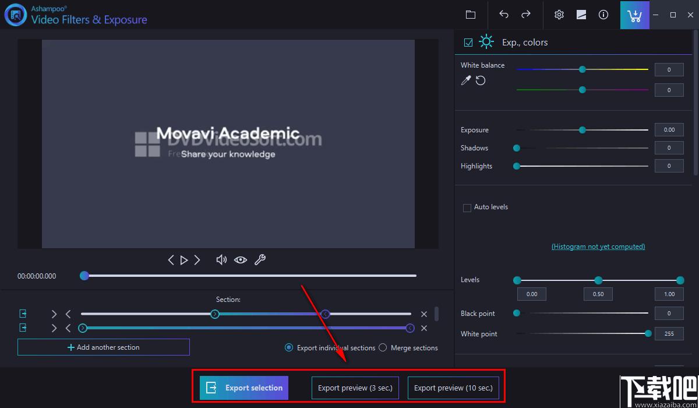
Task: Click the Highlights value field
Action: point(669,166)
